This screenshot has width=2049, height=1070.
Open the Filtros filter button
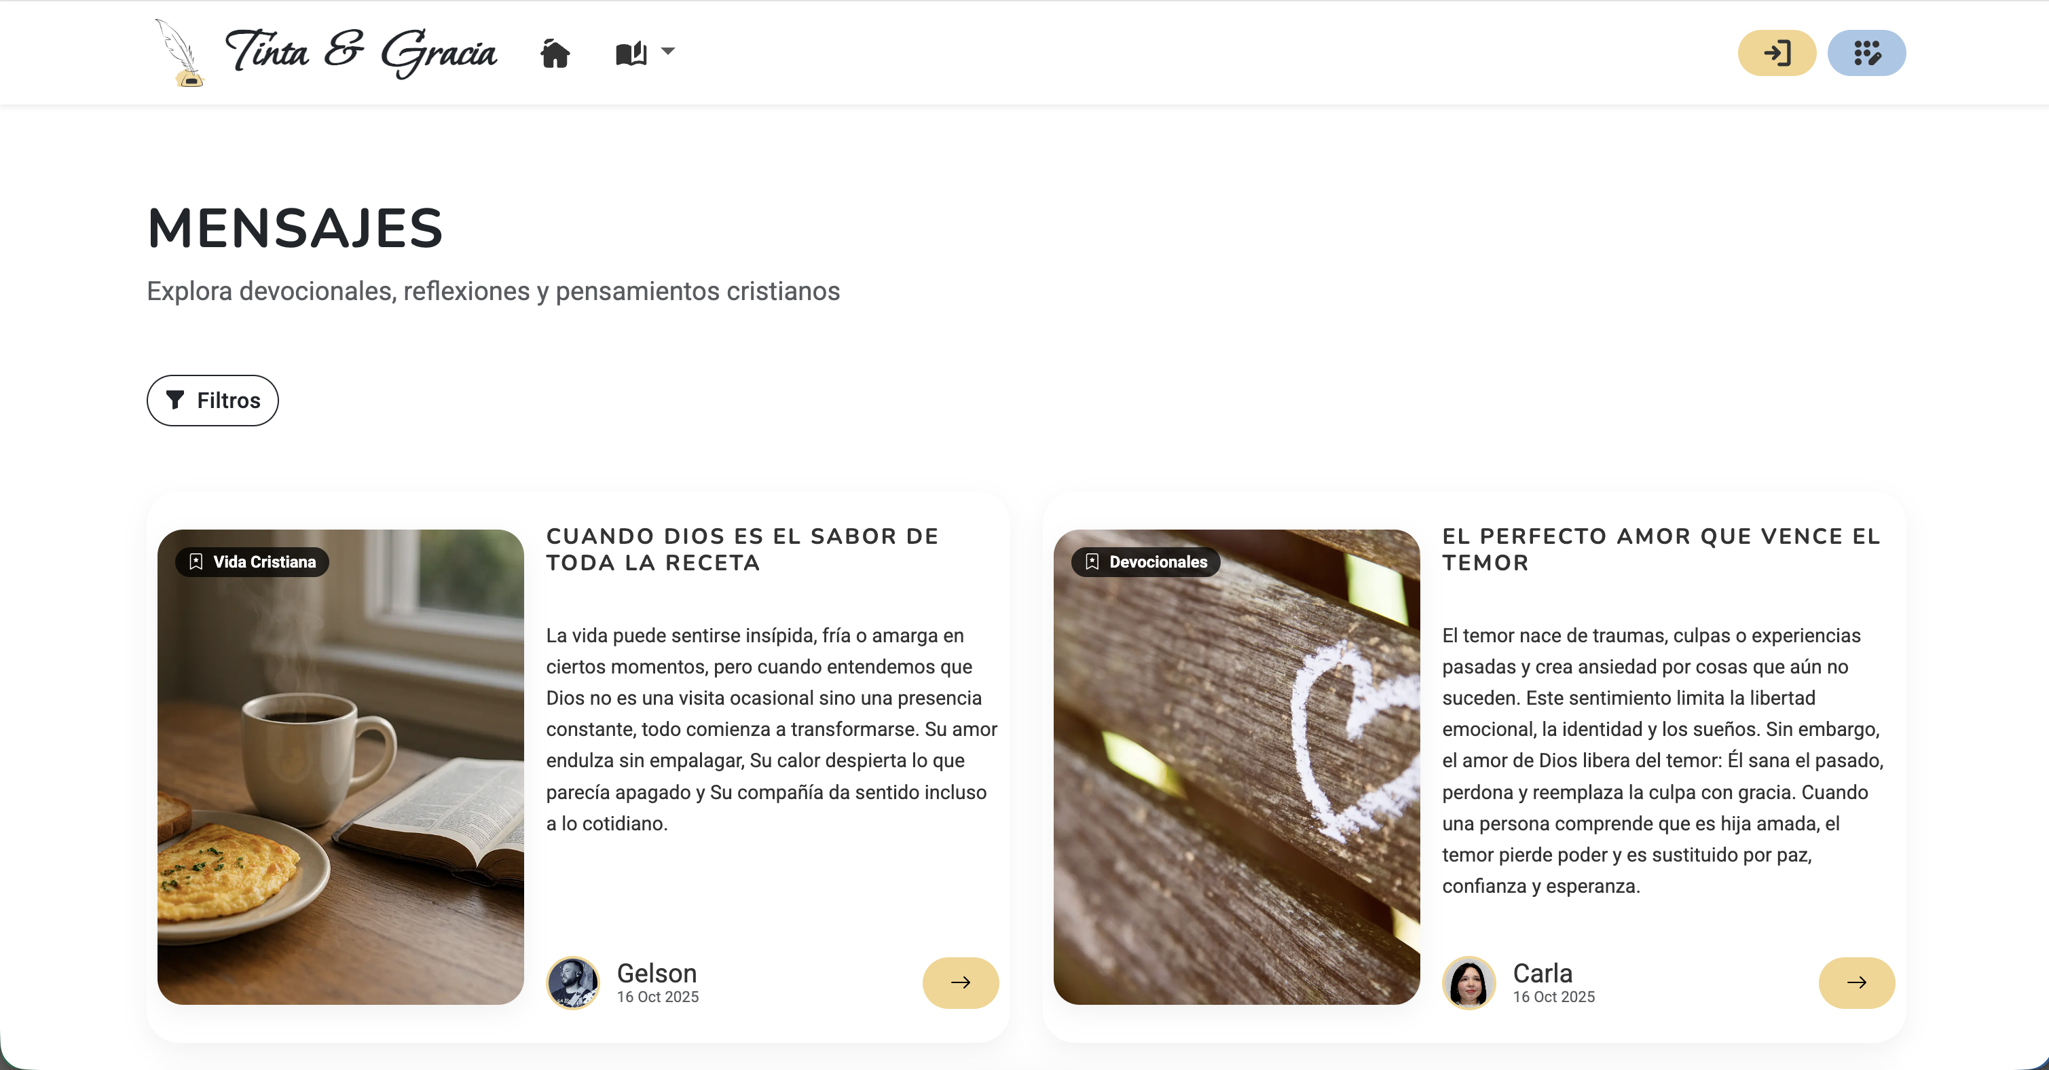click(x=213, y=400)
